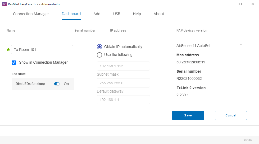Click the PAP device / version header
The image size is (259, 144).
(192, 30)
